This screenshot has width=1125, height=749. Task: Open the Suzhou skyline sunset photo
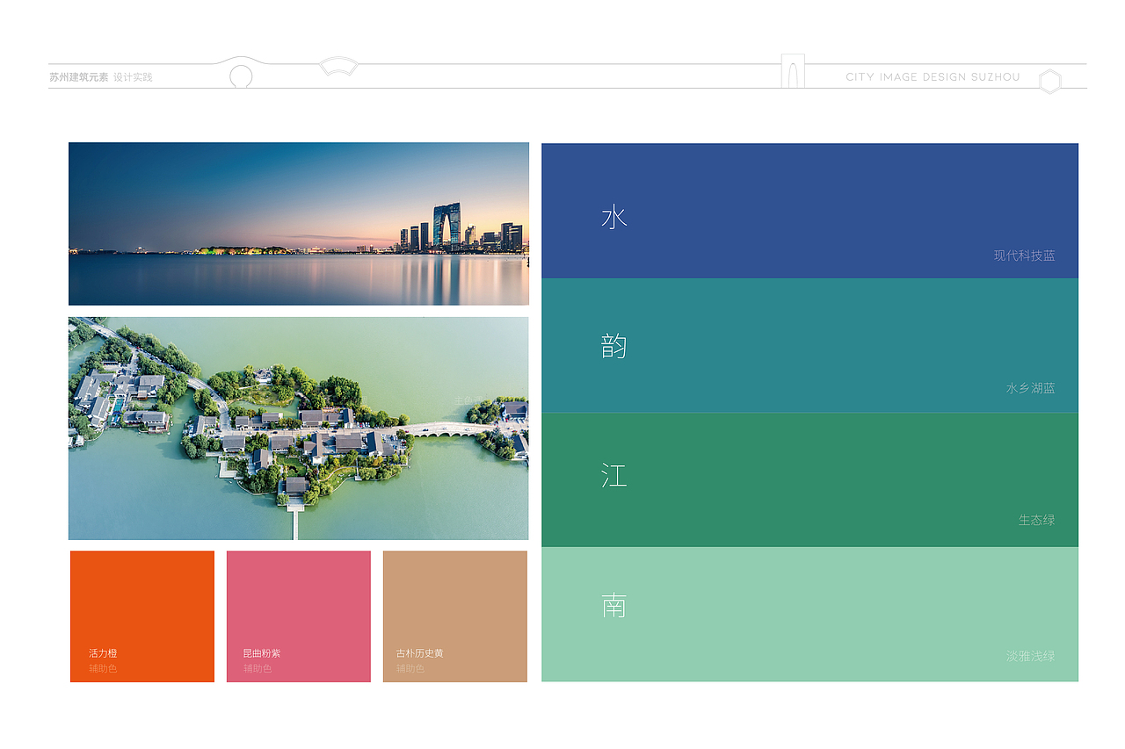click(x=299, y=224)
